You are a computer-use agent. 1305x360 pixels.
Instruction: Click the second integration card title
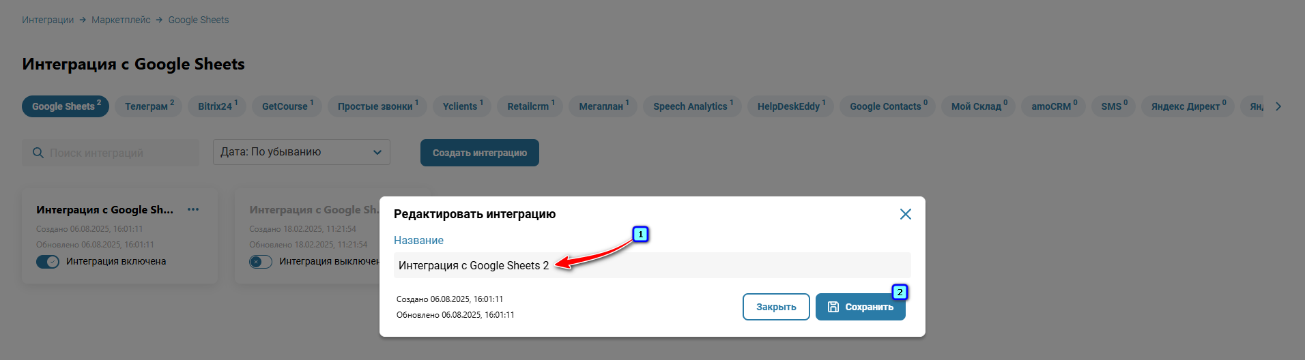[x=314, y=209]
